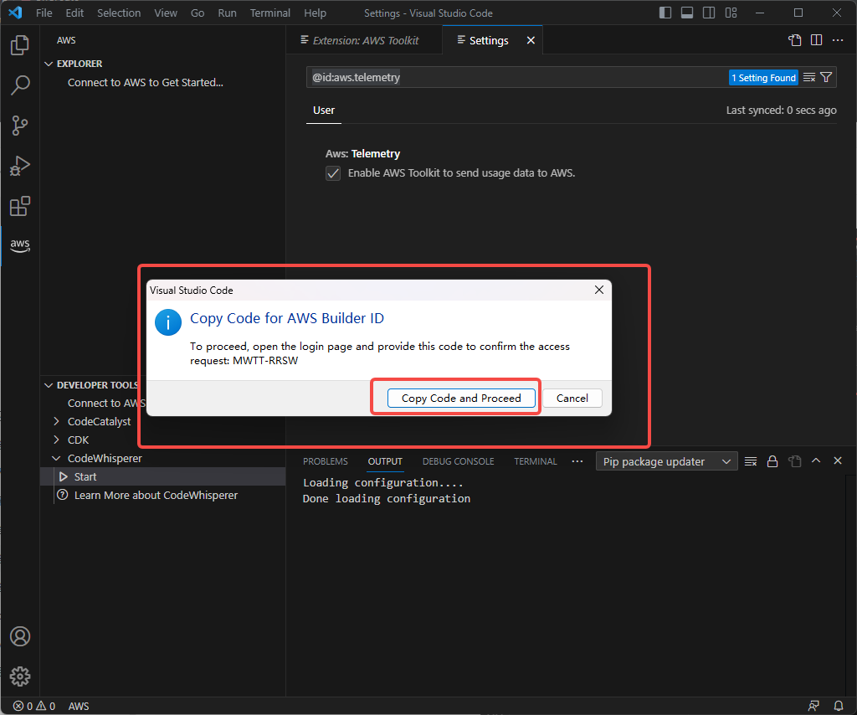
Task: Click the Last synced status text
Action: click(781, 110)
